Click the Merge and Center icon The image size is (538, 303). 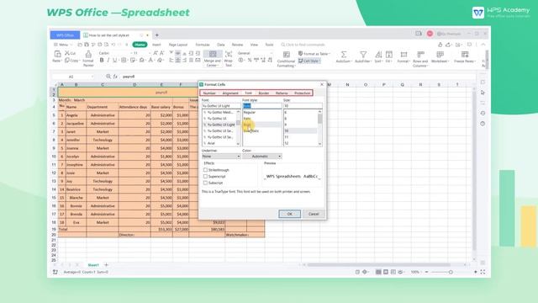(x=213, y=54)
